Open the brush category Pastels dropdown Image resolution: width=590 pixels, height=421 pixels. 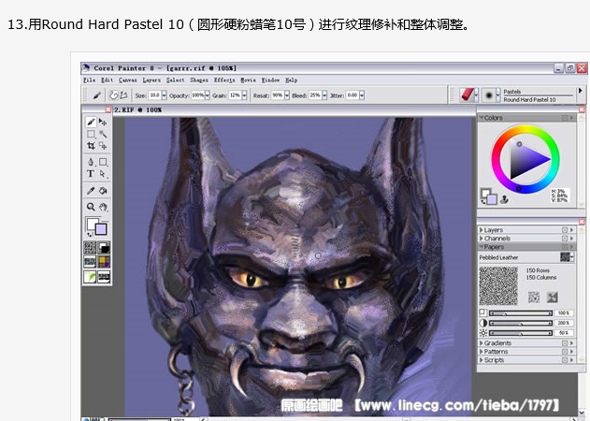(x=476, y=95)
